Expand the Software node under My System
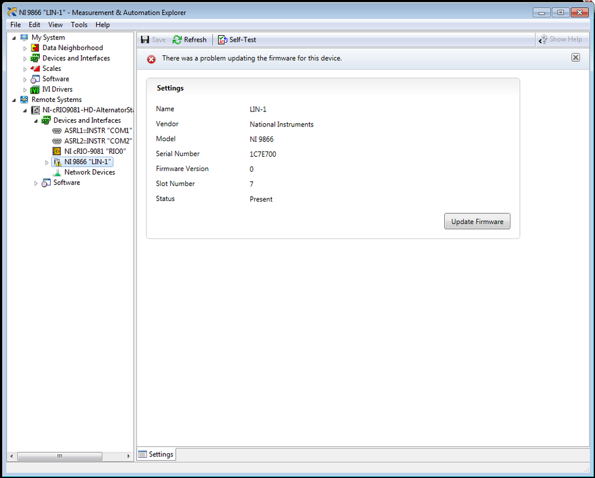Image resolution: width=595 pixels, height=478 pixels. (25, 79)
